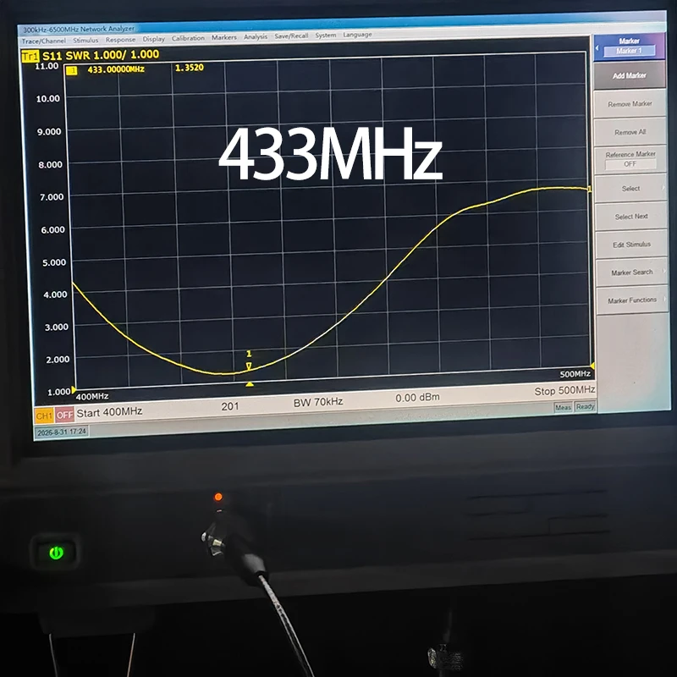Click Remove All markers button
This screenshot has height=677, width=677.
coord(630,132)
